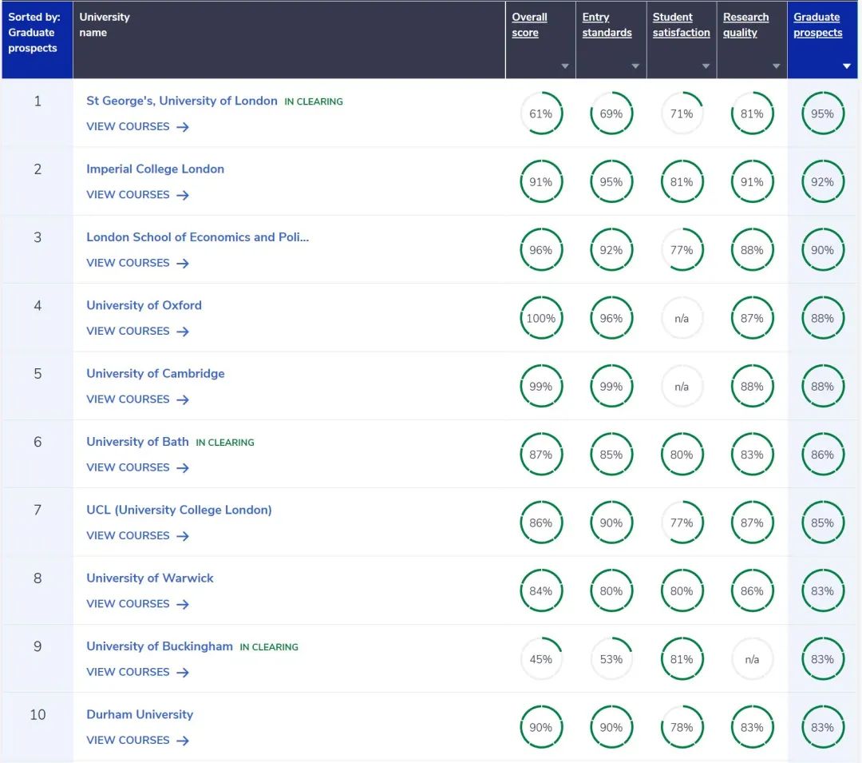This screenshot has width=862, height=763.
Task: Click the arrow icon in the University of Buckingham row
Action: click(x=183, y=673)
